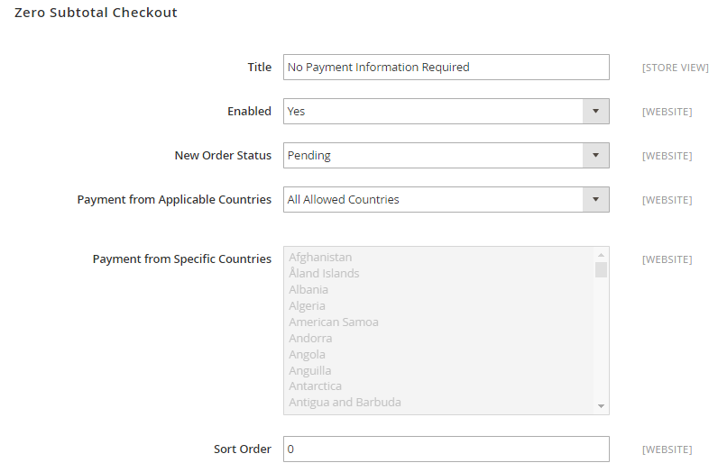Screen dimensions: 718x472
Task: Select Antarctica in the country list
Action: [315, 386]
